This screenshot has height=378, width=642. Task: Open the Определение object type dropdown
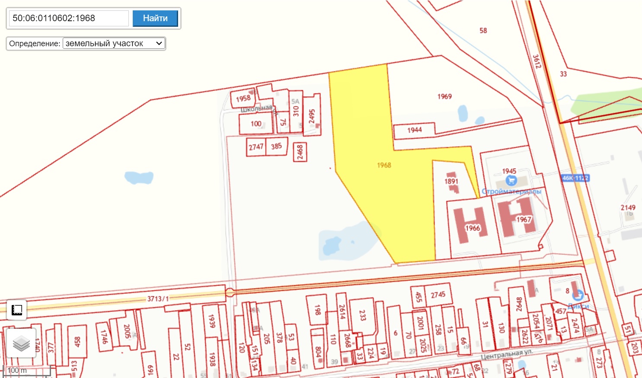114,44
